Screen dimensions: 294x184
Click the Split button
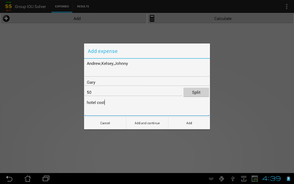click(196, 92)
